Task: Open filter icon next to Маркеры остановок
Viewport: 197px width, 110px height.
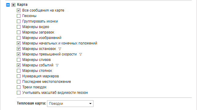Action: (60, 49)
